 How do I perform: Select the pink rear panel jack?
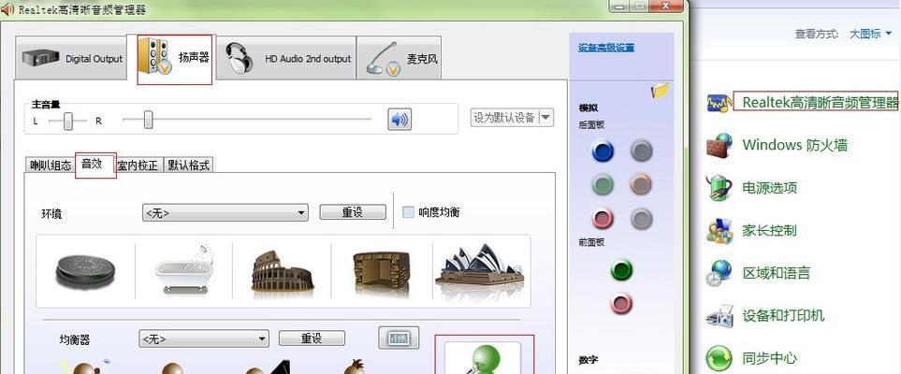tap(603, 219)
